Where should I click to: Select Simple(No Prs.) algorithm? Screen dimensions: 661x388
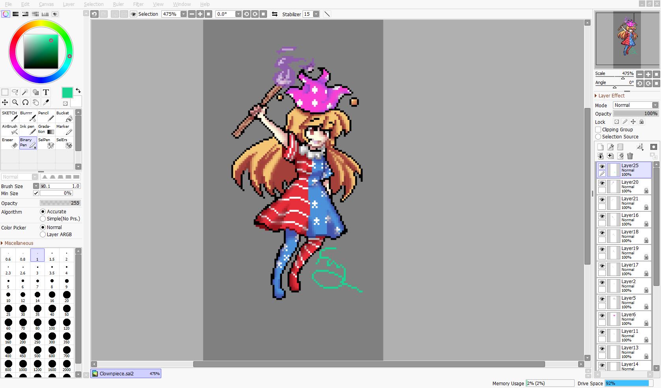43,218
